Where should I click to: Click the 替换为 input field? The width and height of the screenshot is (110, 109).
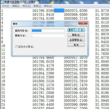pyautogui.click(x=48, y=36)
